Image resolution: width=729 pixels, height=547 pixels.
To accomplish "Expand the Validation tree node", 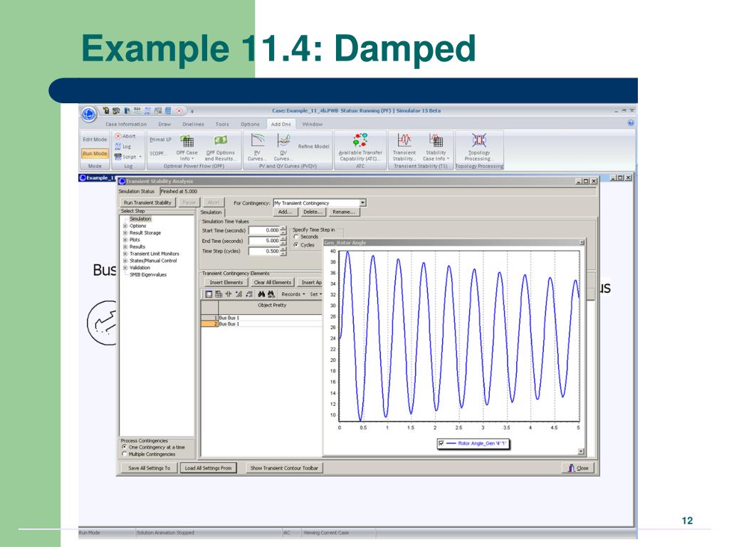I will point(125,268).
